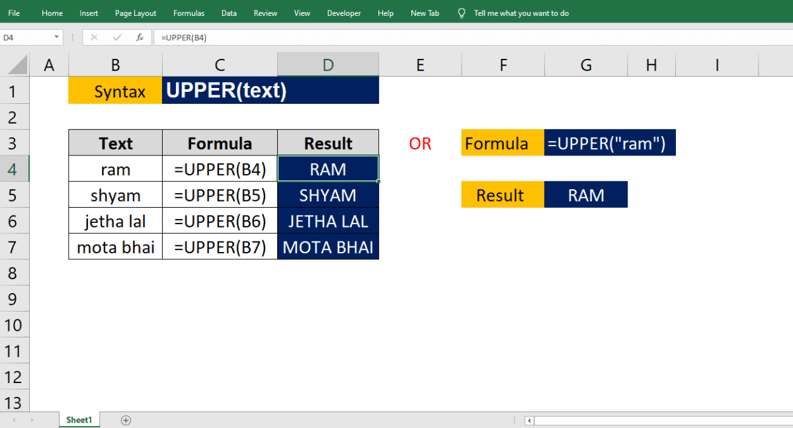Open the File menu
This screenshot has width=793, height=428.
[x=14, y=13]
